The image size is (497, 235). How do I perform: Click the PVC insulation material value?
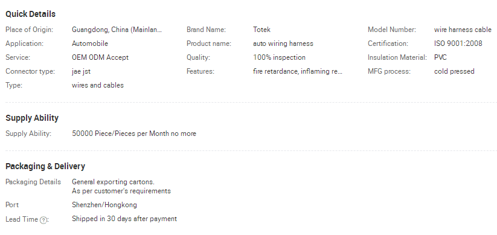pyautogui.click(x=440, y=57)
